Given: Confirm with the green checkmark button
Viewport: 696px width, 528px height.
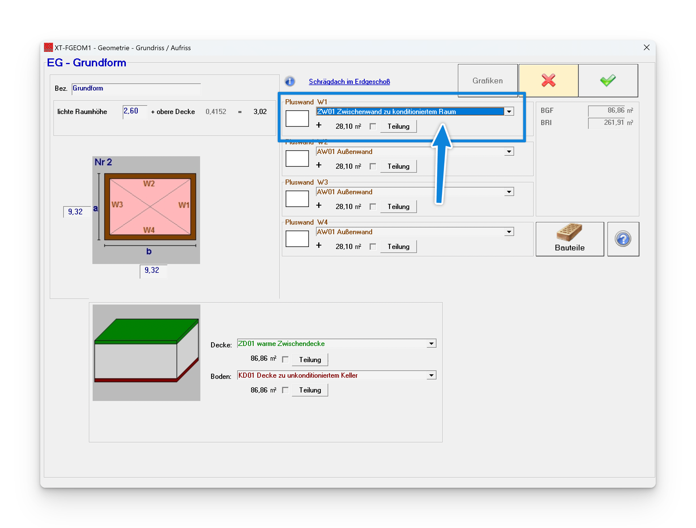Looking at the screenshot, I should tap(608, 81).
